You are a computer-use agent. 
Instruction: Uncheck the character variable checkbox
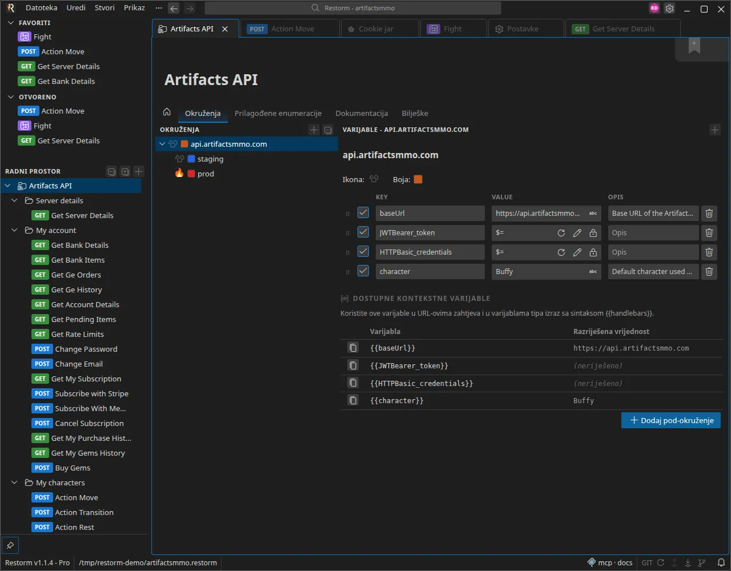click(363, 271)
